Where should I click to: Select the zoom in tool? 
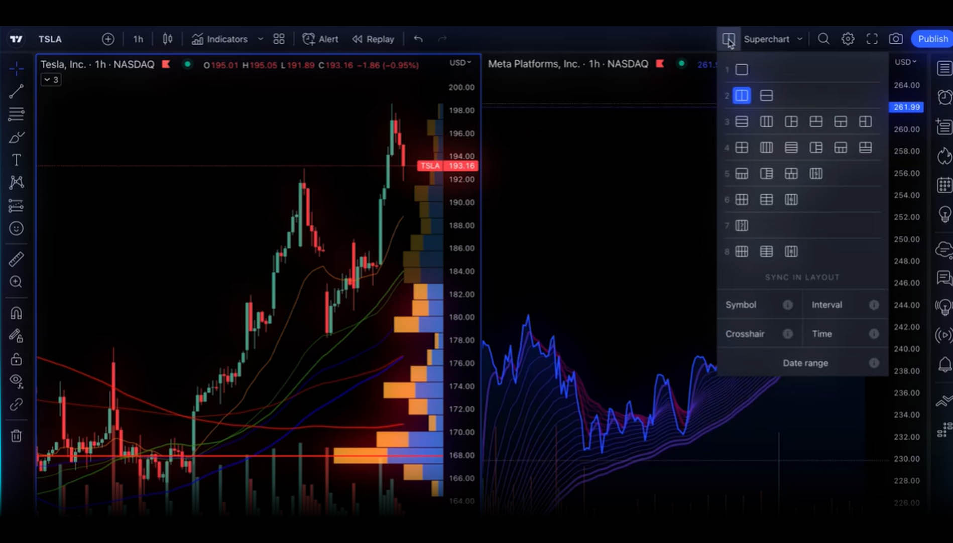click(x=16, y=282)
